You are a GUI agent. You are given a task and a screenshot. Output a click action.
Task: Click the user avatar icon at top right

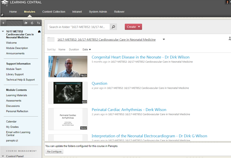click(x=227, y=2)
